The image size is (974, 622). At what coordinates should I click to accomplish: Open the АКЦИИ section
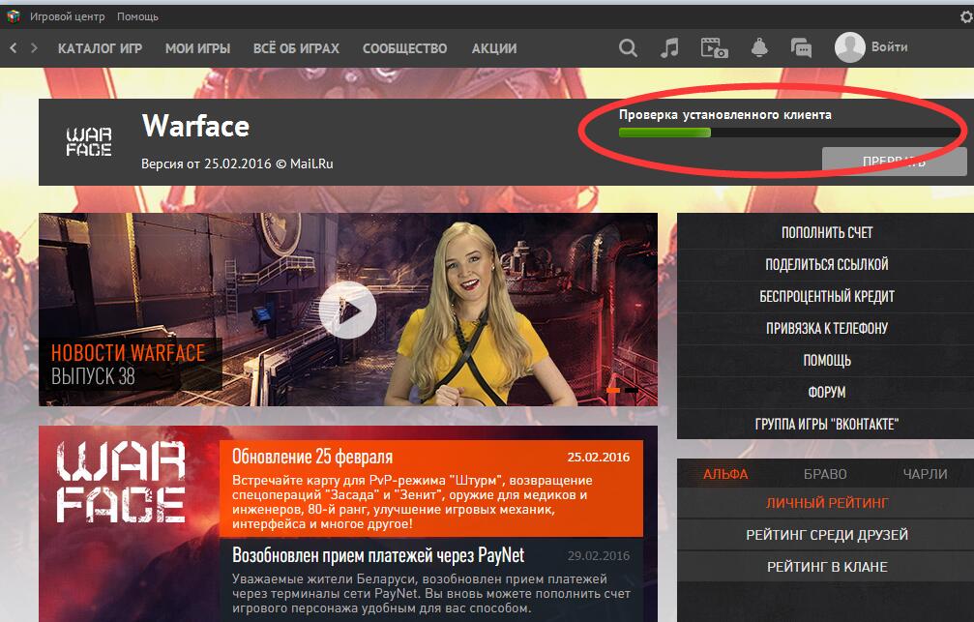[494, 48]
